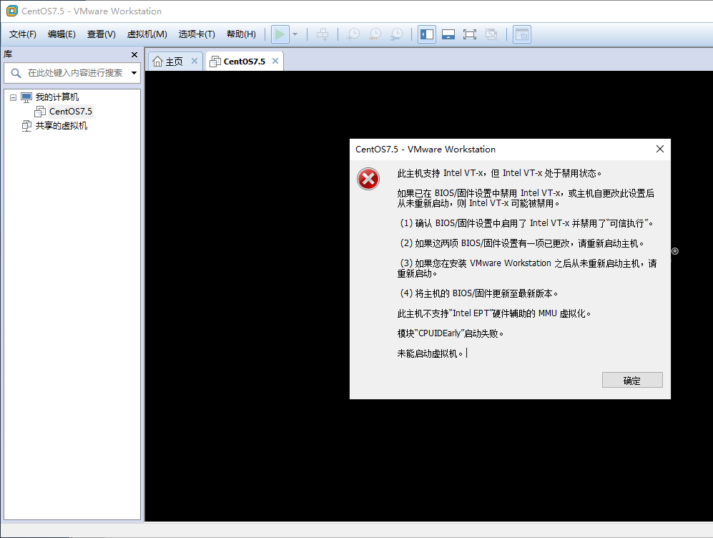Start the CentOS7.5 virtual machine
Image resolution: width=713 pixels, height=538 pixels.
(x=280, y=34)
